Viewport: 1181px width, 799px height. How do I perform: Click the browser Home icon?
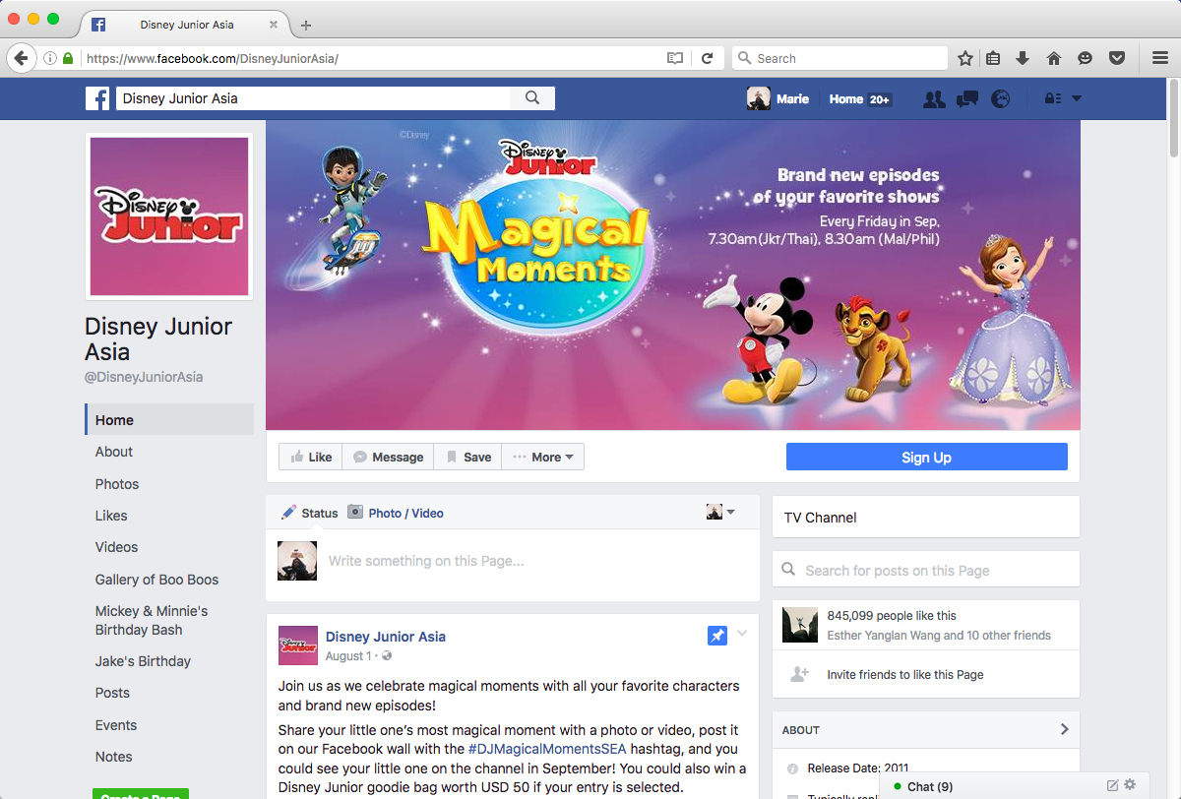click(x=1053, y=58)
